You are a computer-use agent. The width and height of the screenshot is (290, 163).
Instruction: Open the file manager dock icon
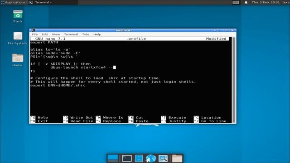139,158
